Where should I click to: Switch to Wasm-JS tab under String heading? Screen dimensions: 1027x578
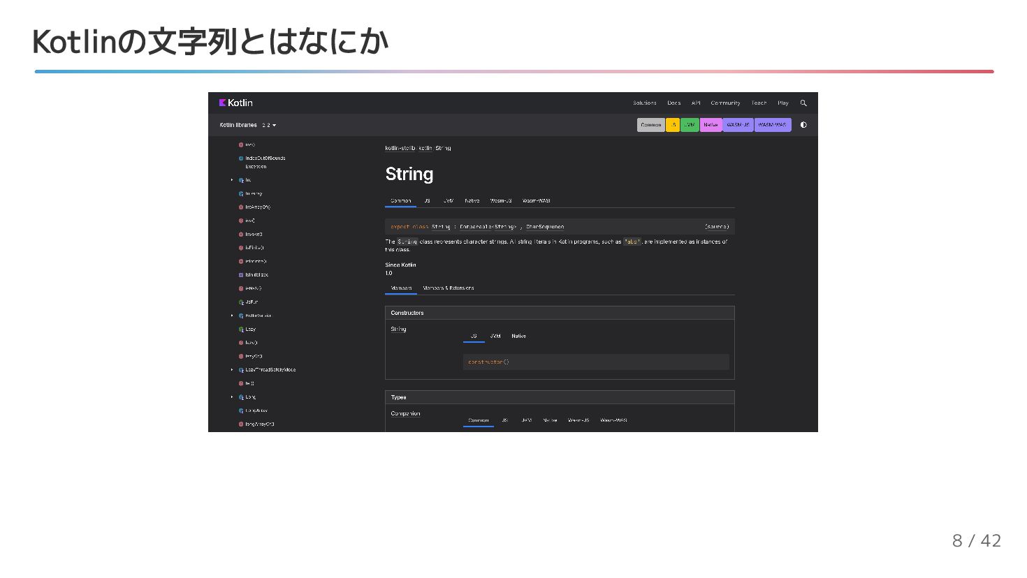(501, 201)
